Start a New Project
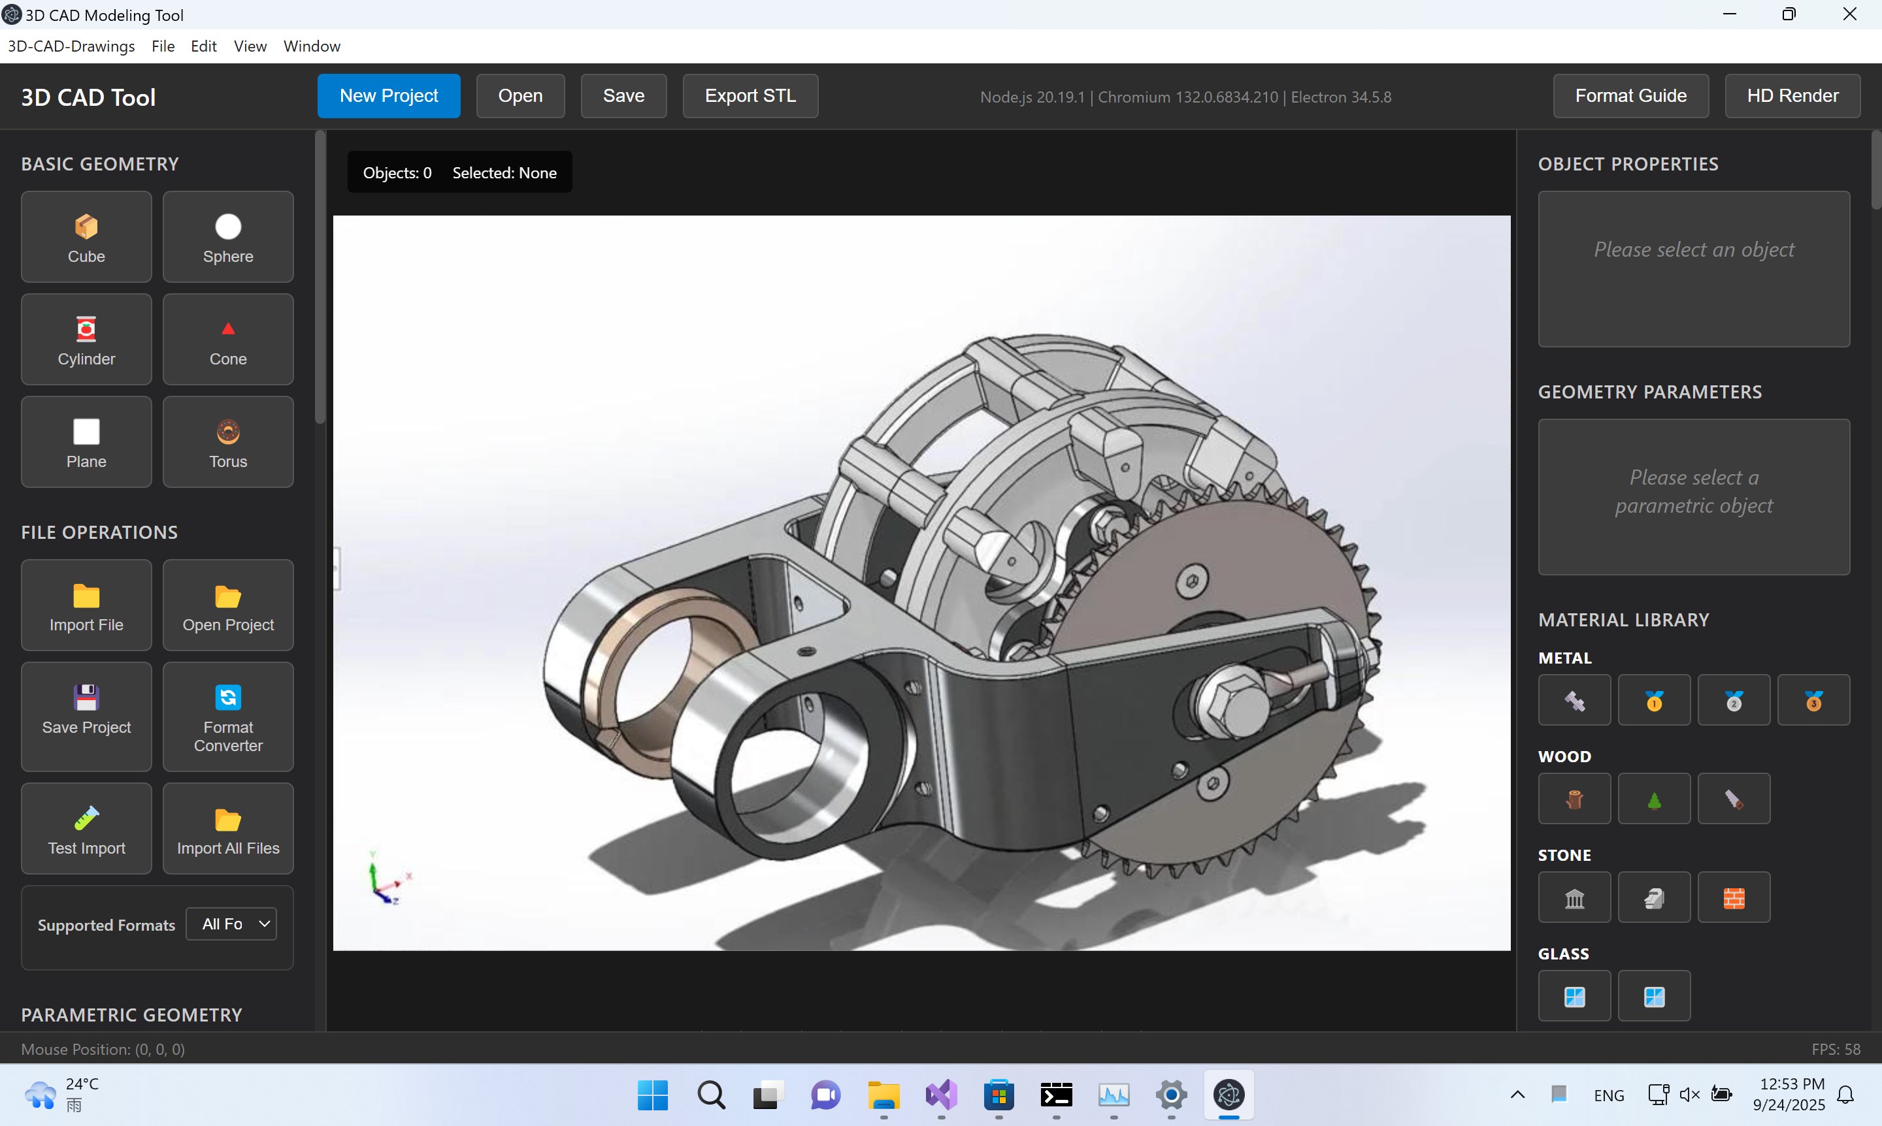The height and width of the screenshot is (1126, 1882). coord(389,95)
